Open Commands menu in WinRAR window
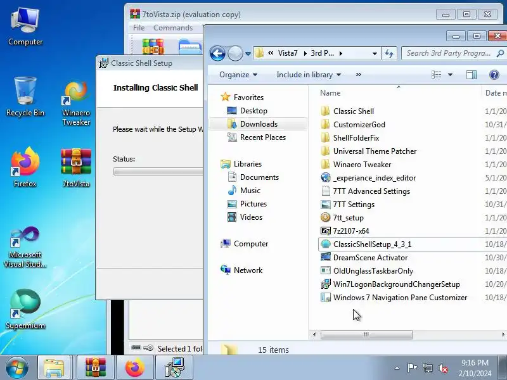 point(173,28)
